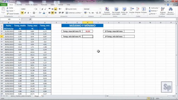Click decrease indent icon
This screenshot has height=100, width=178.
(x=60, y=13)
